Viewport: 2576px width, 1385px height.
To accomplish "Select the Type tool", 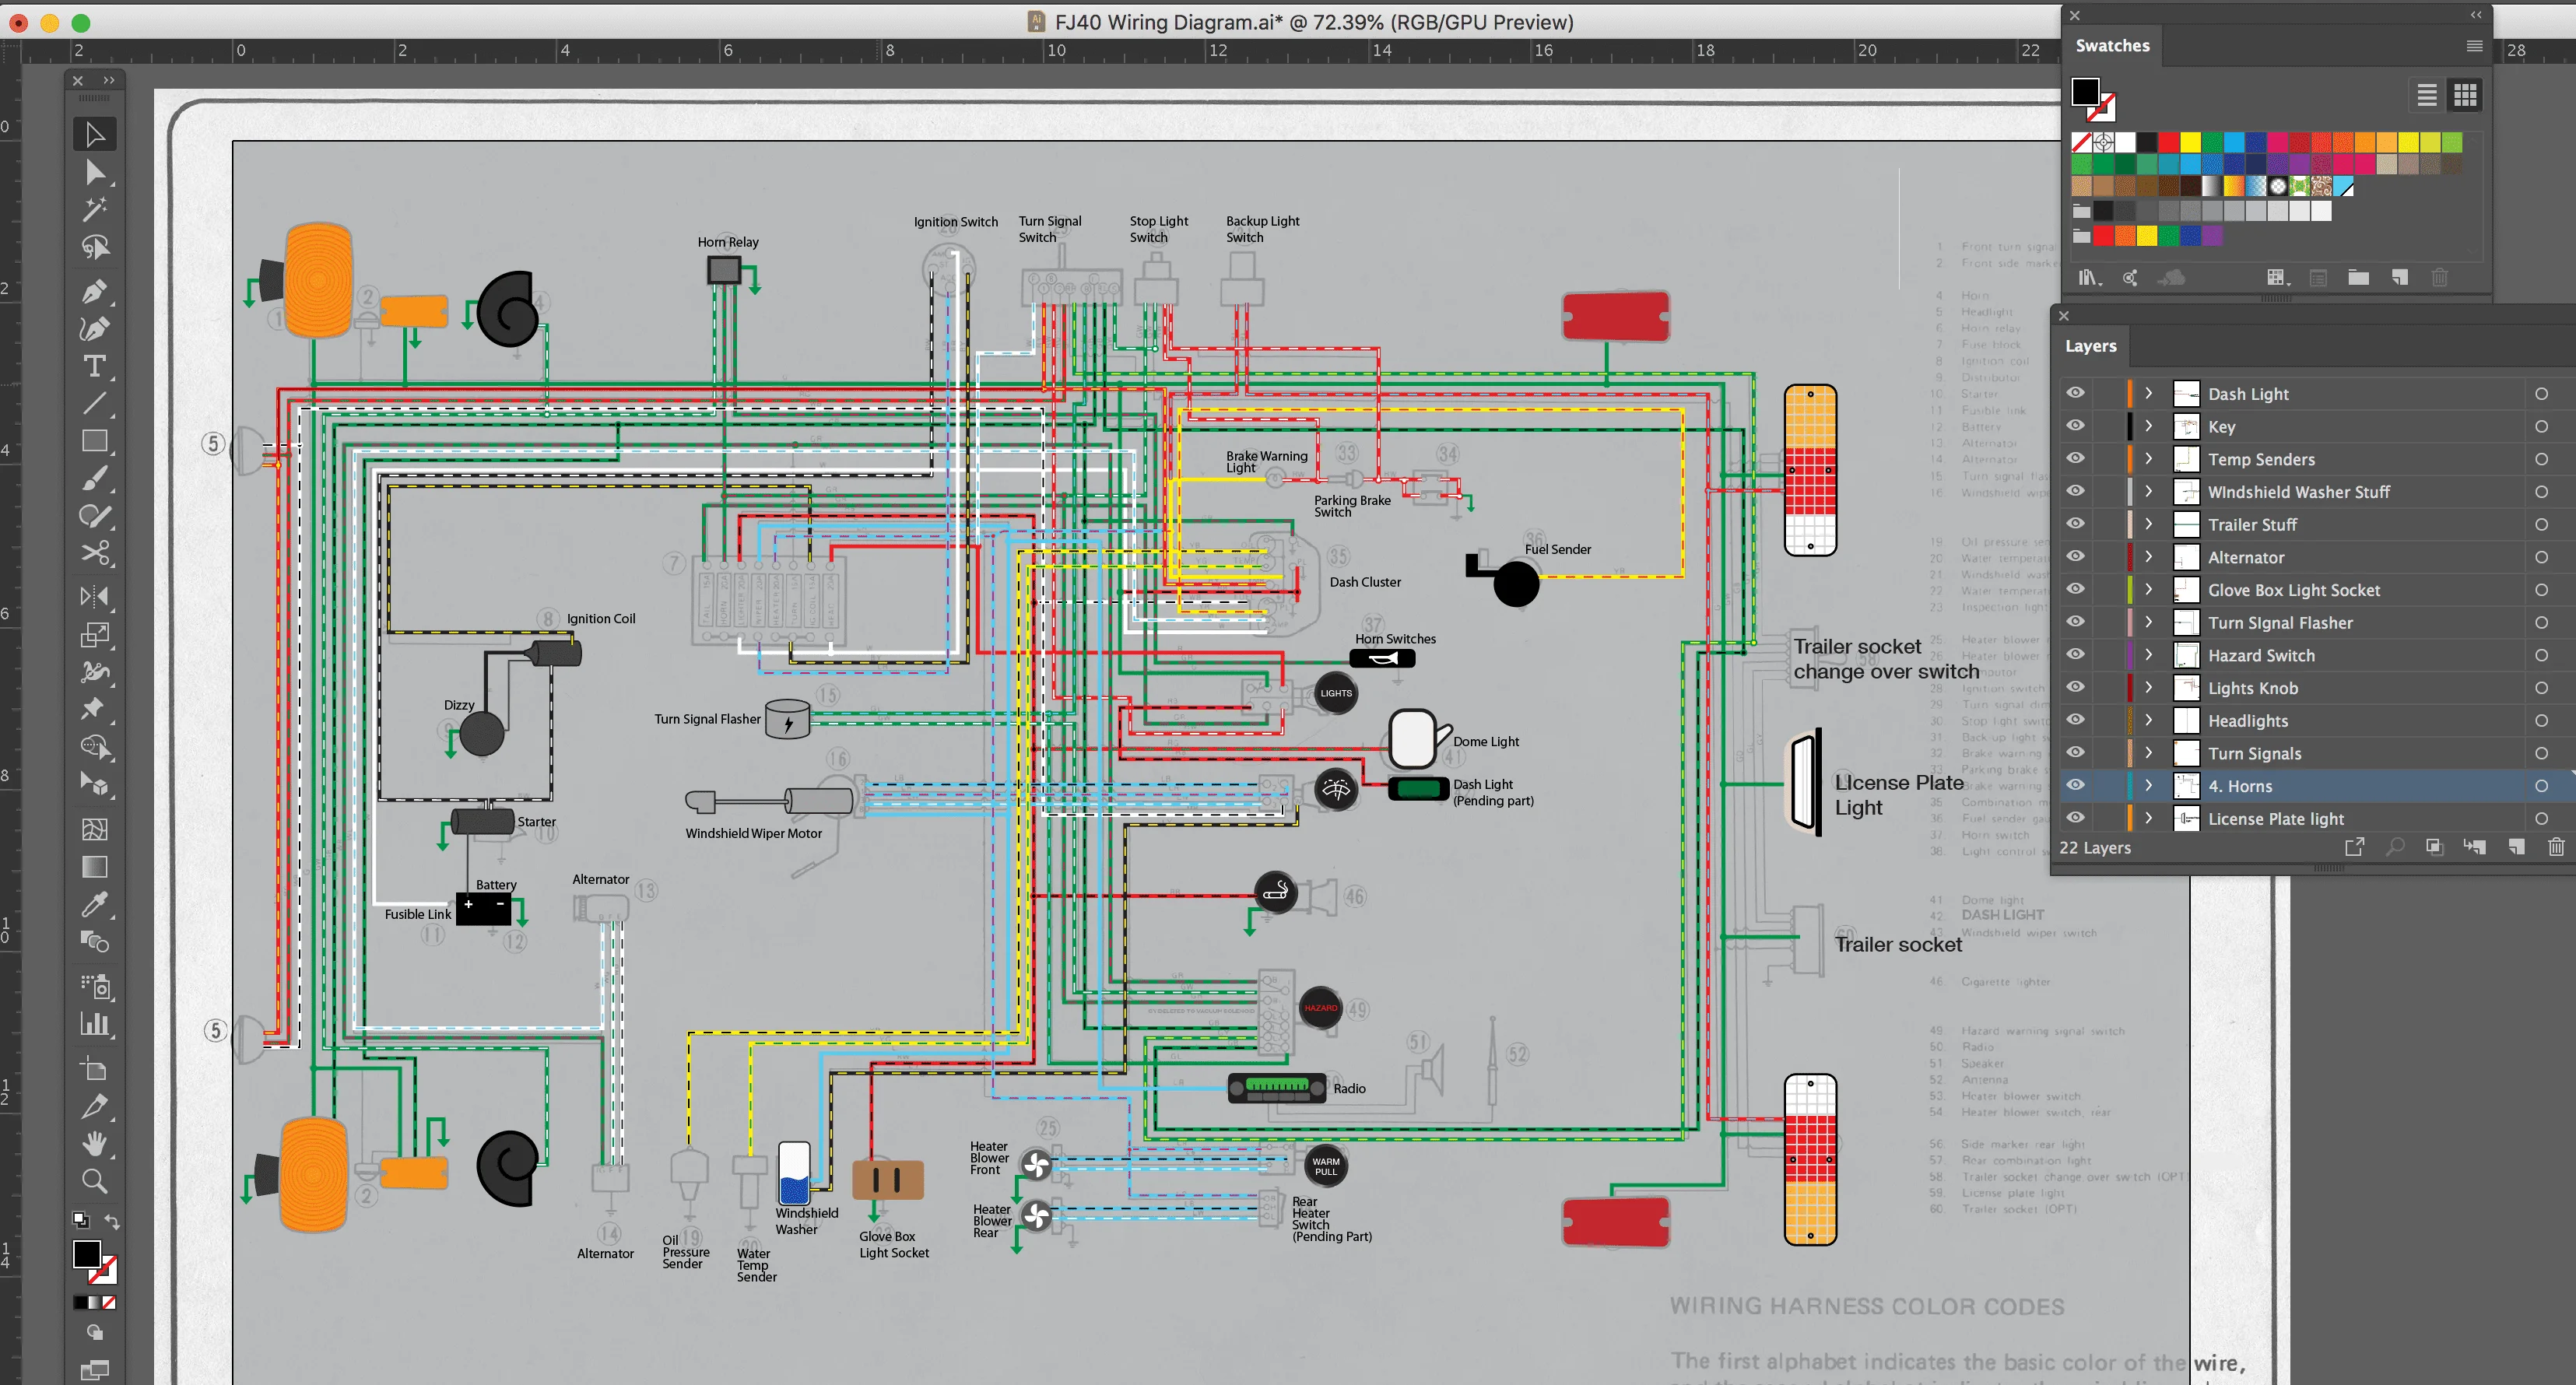I will point(94,366).
